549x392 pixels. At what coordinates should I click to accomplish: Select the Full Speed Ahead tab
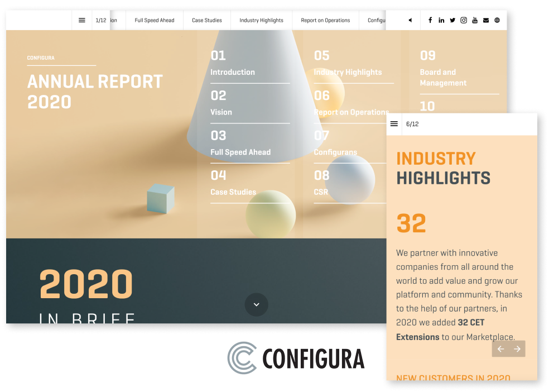[155, 20]
